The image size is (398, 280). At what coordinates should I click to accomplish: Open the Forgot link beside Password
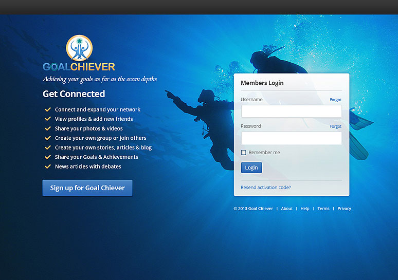click(x=335, y=126)
